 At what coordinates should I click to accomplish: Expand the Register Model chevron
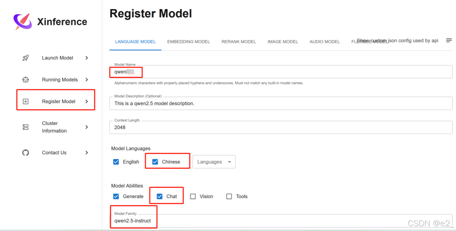(87, 102)
